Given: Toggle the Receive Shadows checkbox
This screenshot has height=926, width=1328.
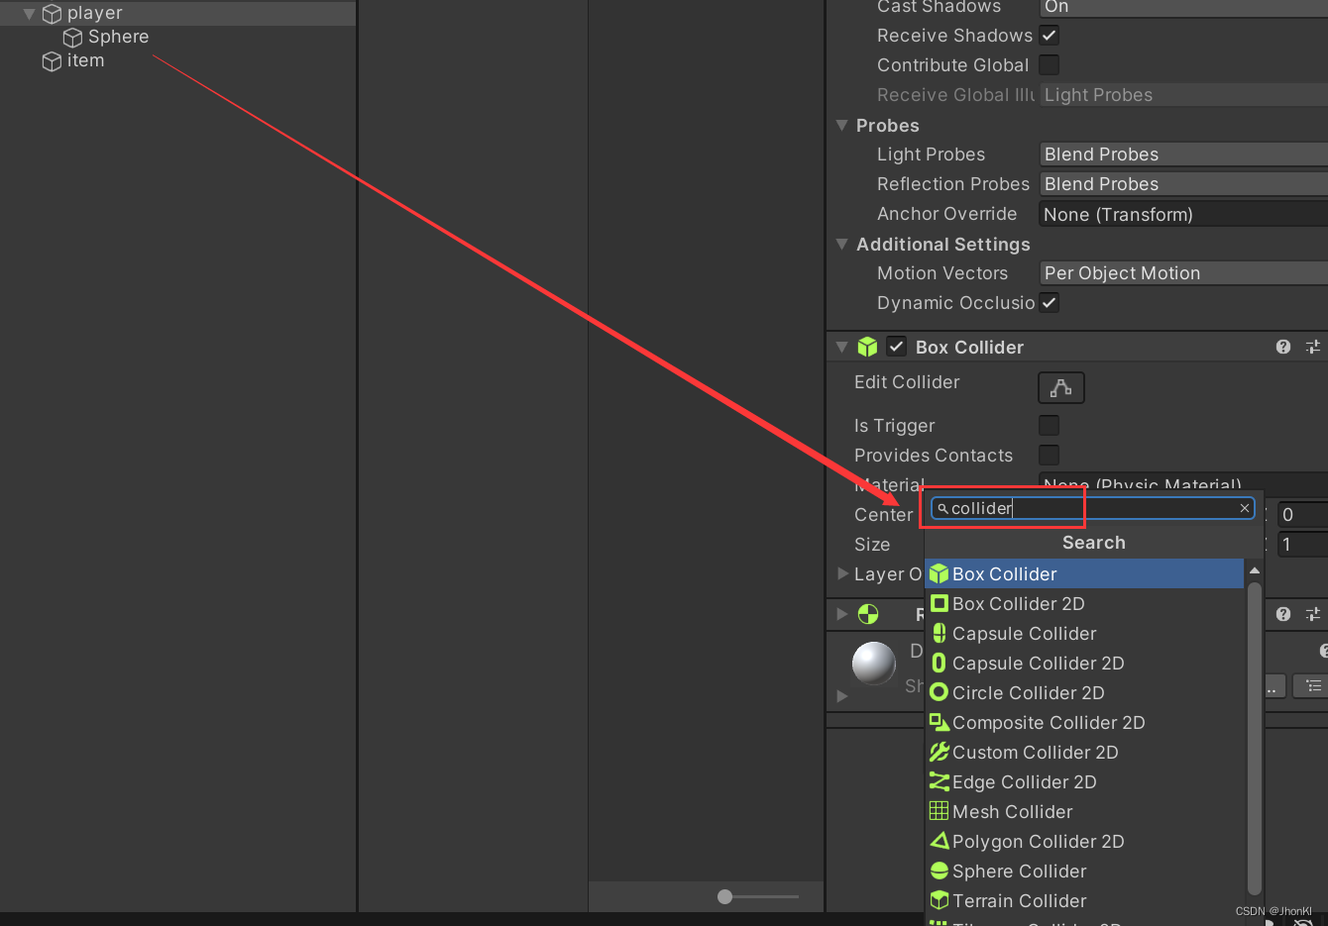Looking at the screenshot, I should click(x=1050, y=36).
